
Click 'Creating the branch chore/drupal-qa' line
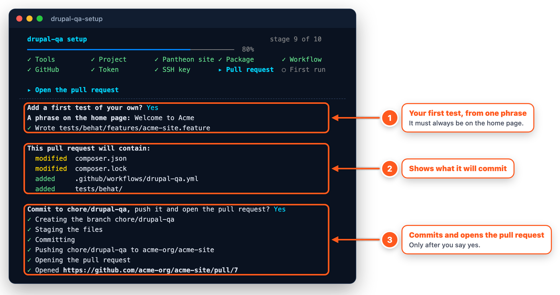pos(101,219)
